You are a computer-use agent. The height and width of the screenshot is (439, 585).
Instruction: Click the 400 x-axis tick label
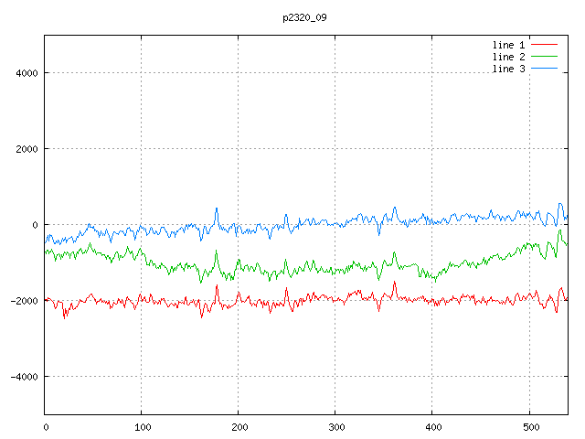pyautogui.click(x=432, y=426)
